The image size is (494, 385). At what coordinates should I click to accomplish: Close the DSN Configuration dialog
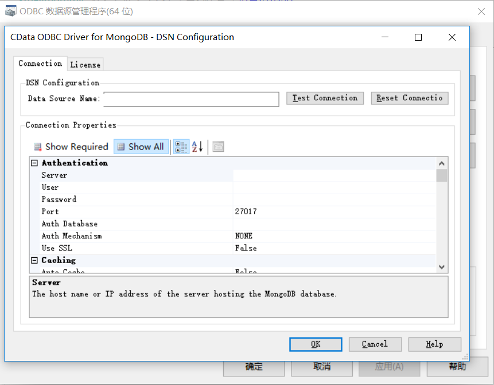click(x=452, y=37)
